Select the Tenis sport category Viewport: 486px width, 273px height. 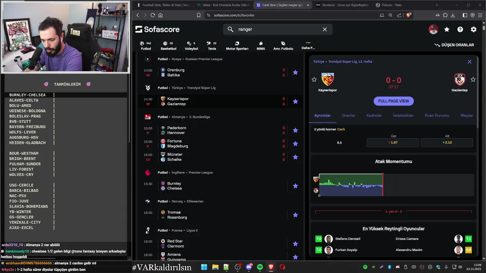coord(212,45)
